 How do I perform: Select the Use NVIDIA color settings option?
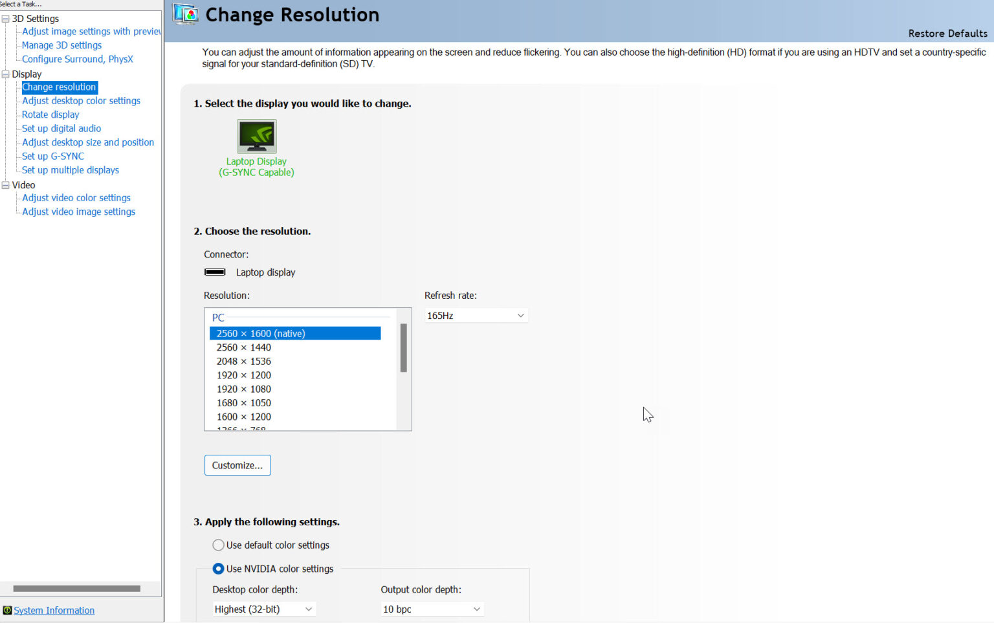pyautogui.click(x=218, y=569)
